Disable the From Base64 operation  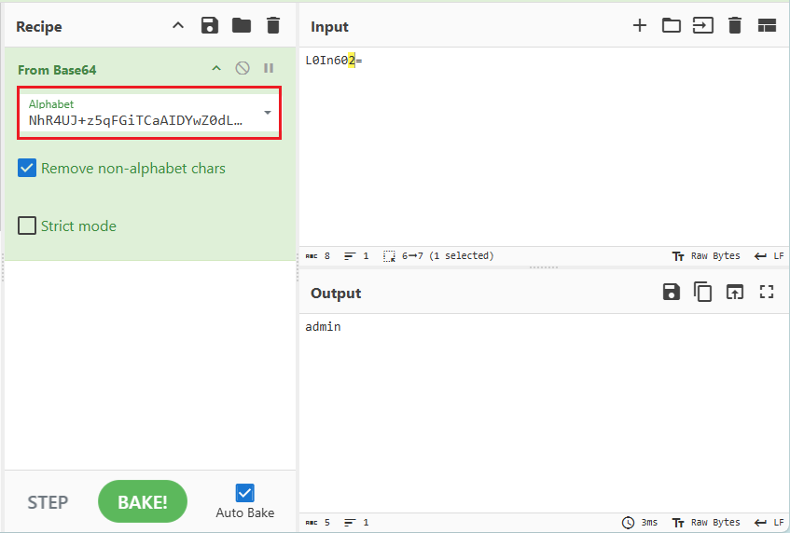(x=243, y=69)
